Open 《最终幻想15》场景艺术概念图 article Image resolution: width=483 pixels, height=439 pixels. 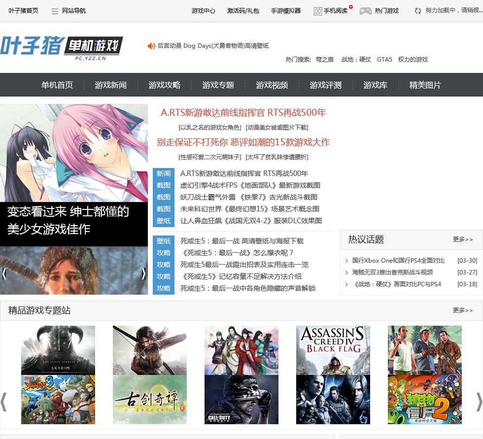(x=249, y=209)
